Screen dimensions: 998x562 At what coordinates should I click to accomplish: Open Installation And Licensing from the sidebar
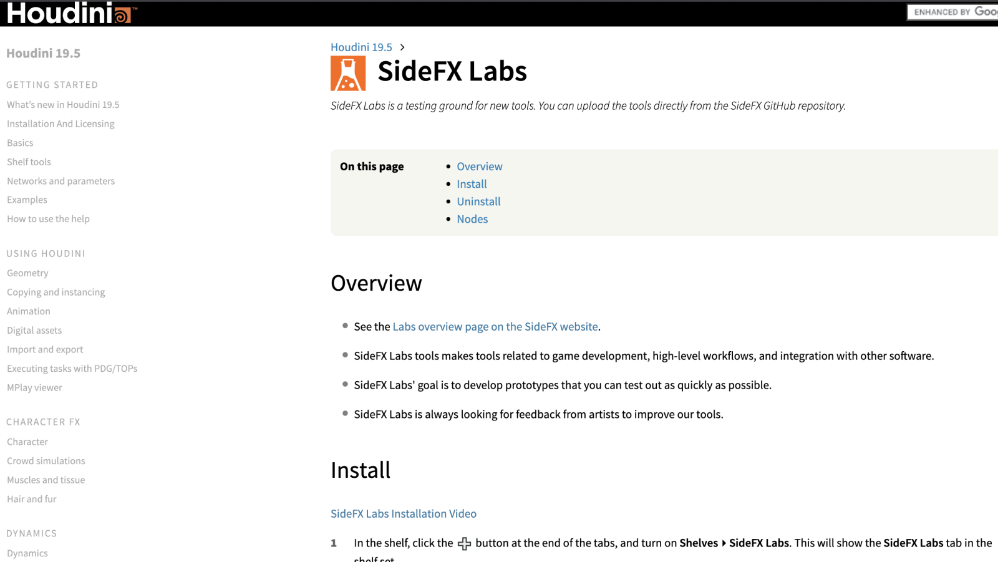click(x=61, y=124)
